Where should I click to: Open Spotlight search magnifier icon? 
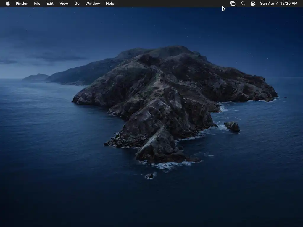(x=243, y=4)
